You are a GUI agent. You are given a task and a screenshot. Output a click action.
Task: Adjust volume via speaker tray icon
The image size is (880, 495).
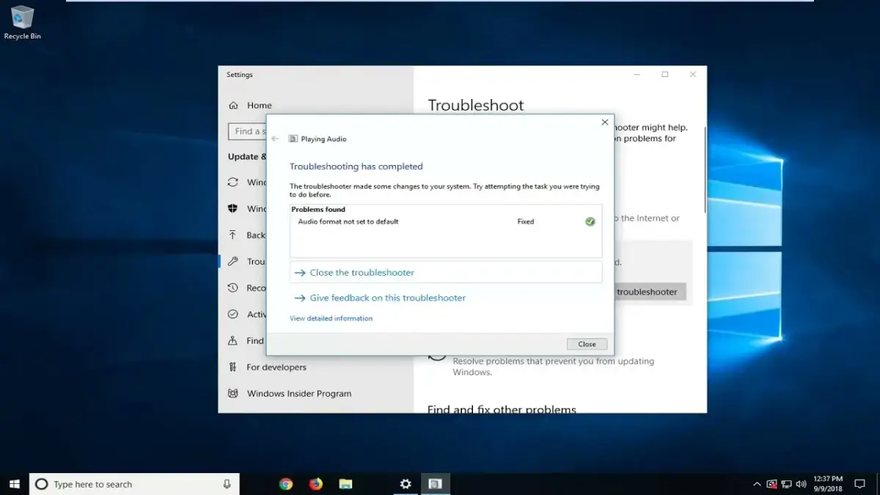click(x=800, y=484)
